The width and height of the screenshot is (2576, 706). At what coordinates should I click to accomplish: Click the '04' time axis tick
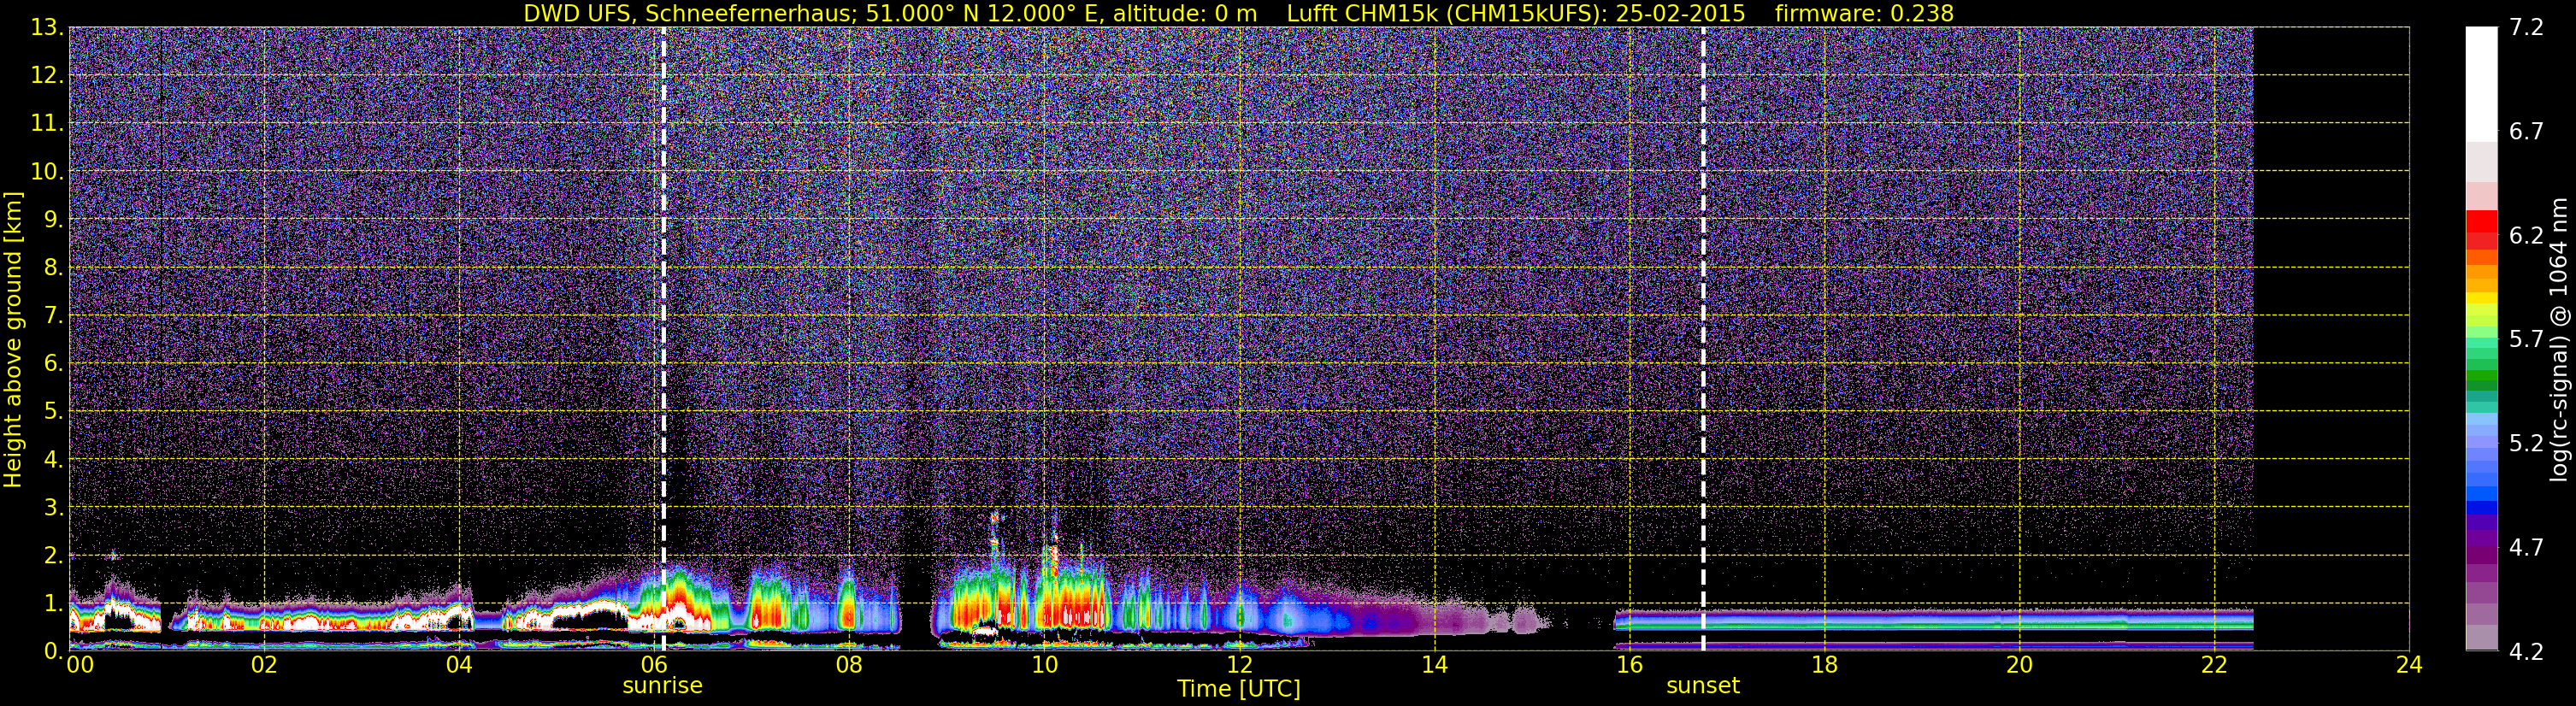[x=459, y=665]
